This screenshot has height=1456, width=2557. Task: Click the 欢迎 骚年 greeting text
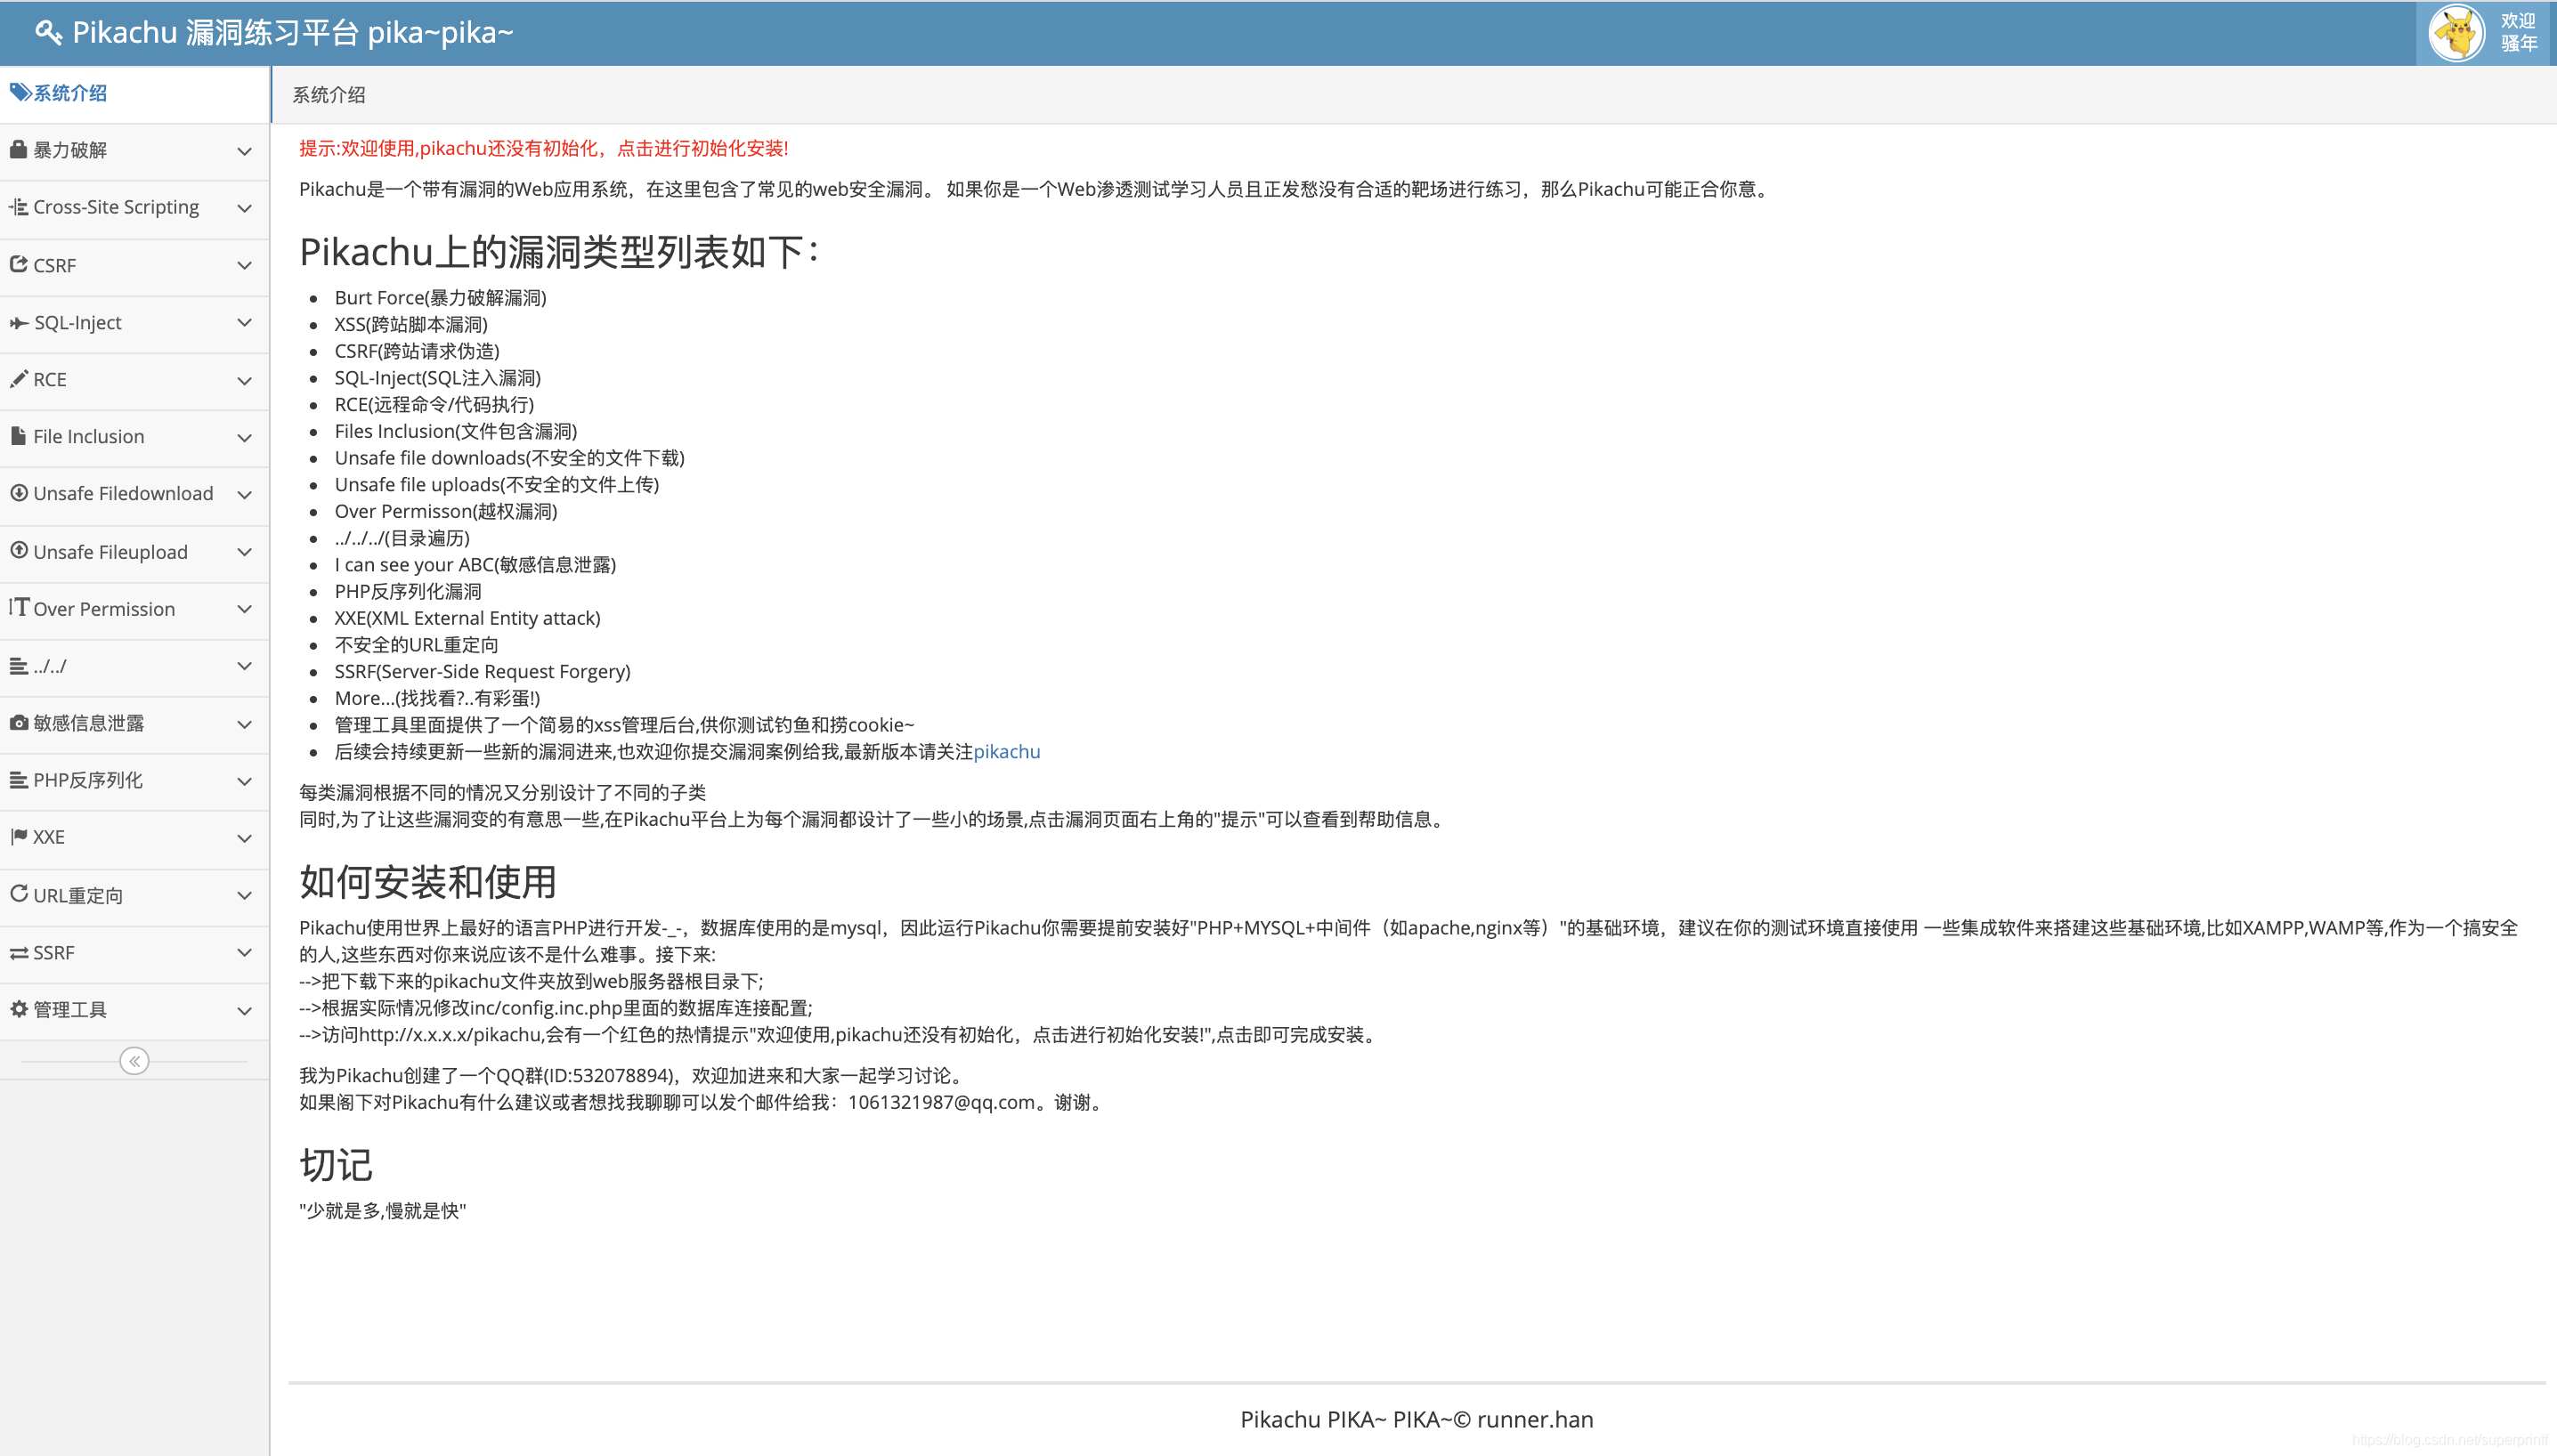2518,32
